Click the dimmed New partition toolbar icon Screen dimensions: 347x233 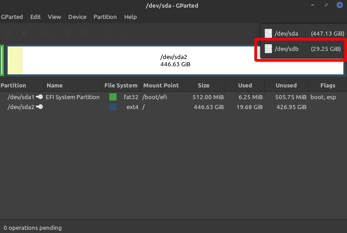point(7,33)
